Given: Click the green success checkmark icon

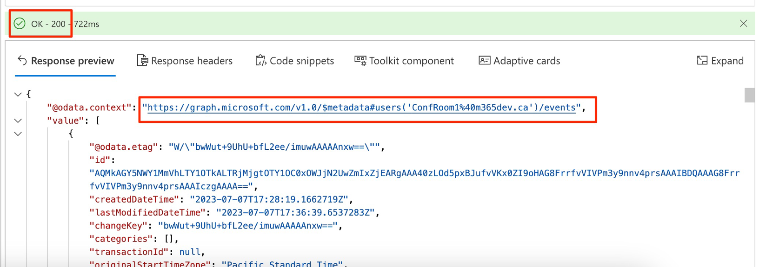Looking at the screenshot, I should [x=19, y=24].
